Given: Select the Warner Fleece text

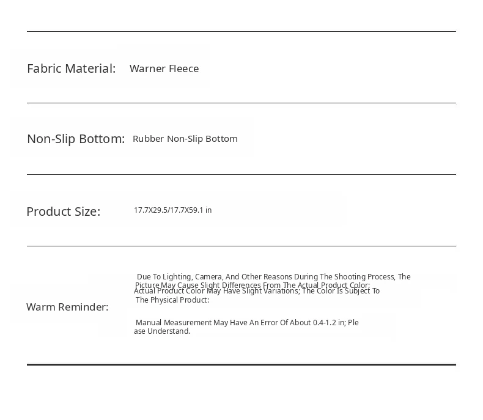Looking at the screenshot, I should (x=164, y=68).
